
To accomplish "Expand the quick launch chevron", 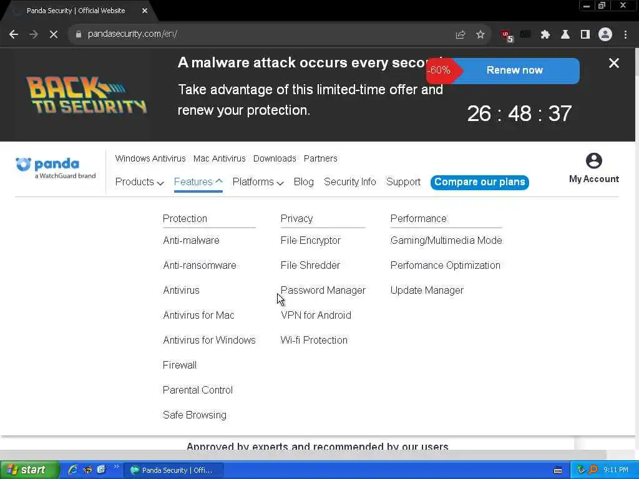I will click(x=116, y=467).
